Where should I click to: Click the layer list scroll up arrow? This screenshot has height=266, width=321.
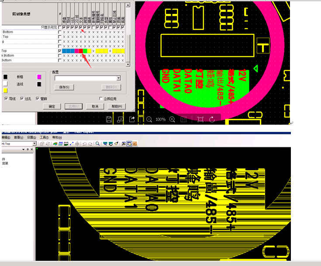[128, 5]
